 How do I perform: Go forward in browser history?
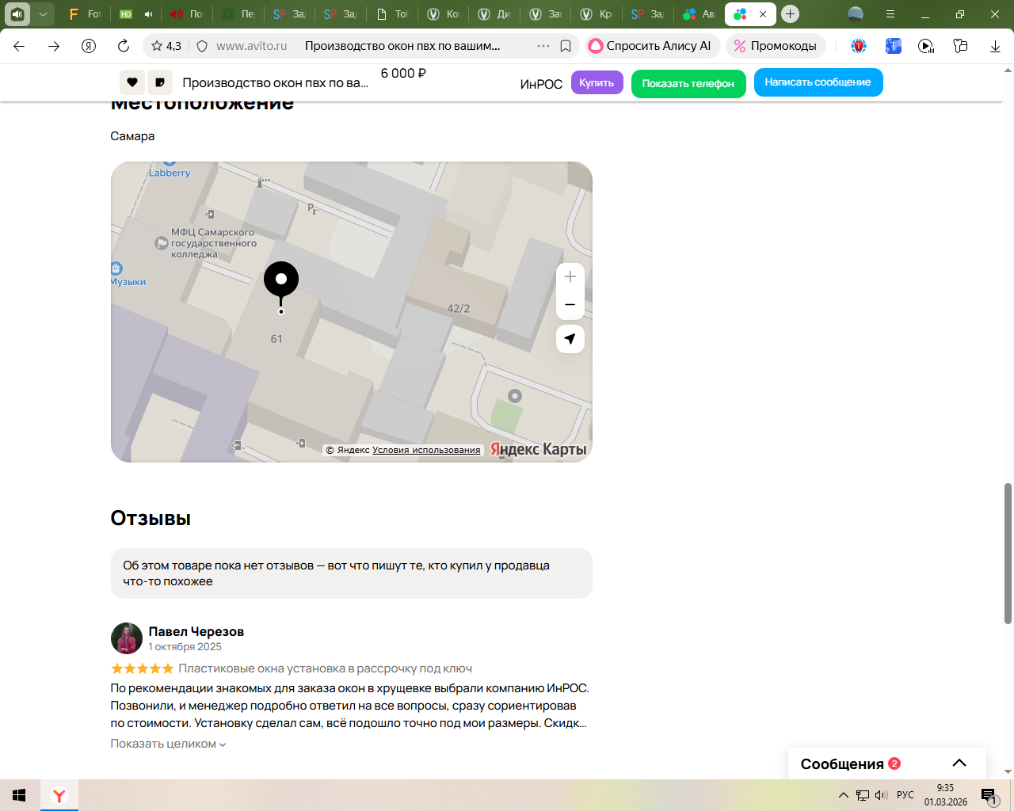[54, 46]
